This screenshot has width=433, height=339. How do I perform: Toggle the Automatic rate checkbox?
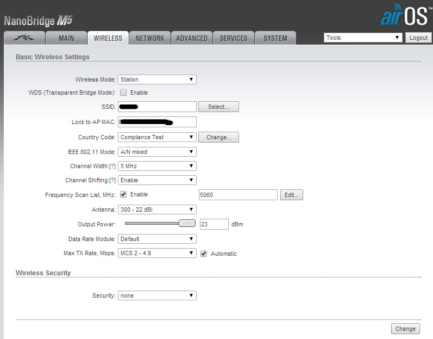coord(204,254)
